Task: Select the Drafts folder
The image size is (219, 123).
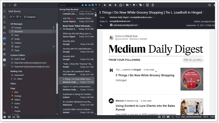Action: pos(32,39)
